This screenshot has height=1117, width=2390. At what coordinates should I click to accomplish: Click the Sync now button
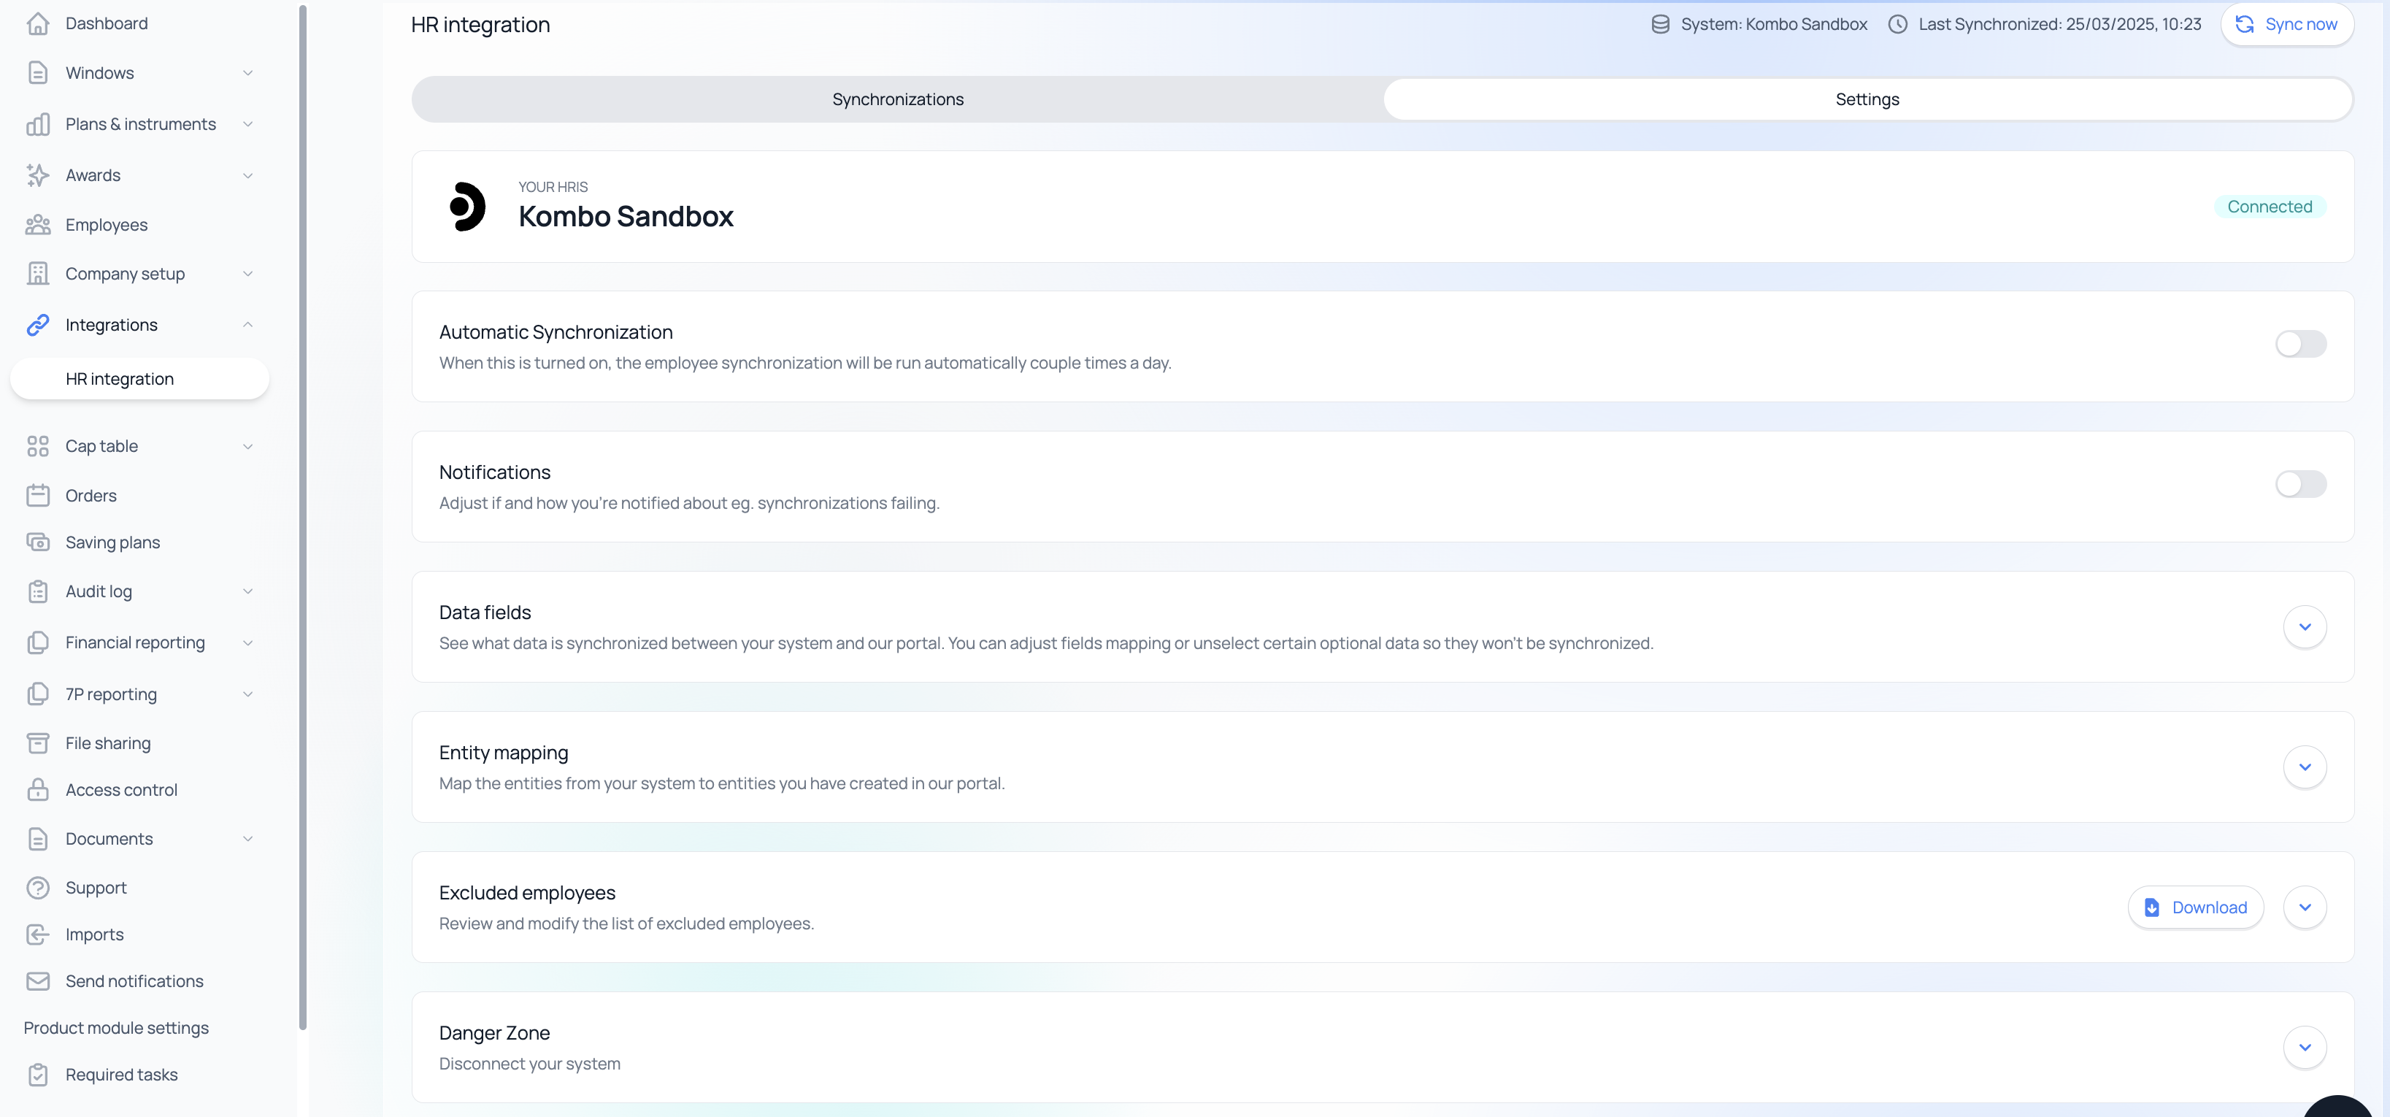[x=2287, y=24]
